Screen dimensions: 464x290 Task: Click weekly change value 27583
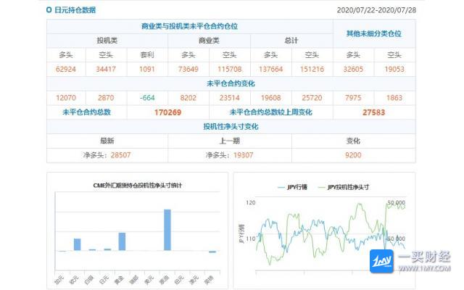[x=374, y=112]
